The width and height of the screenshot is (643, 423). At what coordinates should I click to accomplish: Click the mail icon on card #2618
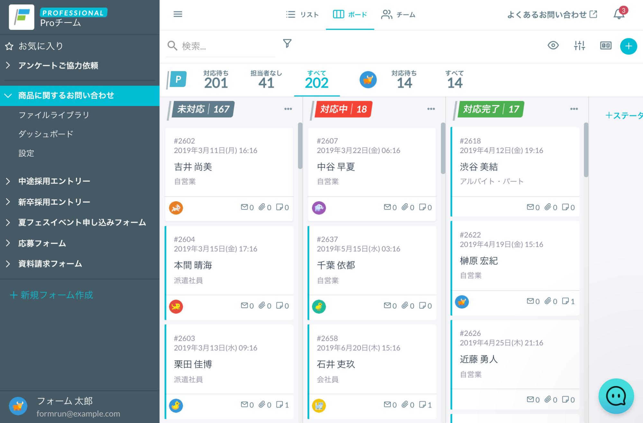pyautogui.click(x=530, y=207)
